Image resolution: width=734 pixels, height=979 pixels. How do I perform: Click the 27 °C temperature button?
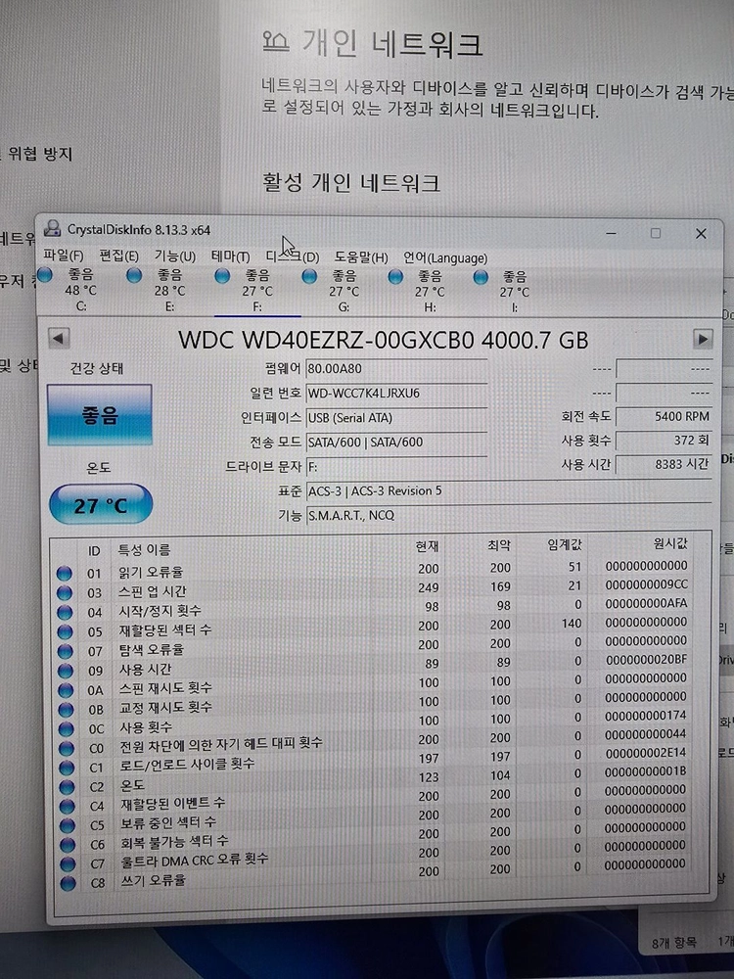click(101, 504)
